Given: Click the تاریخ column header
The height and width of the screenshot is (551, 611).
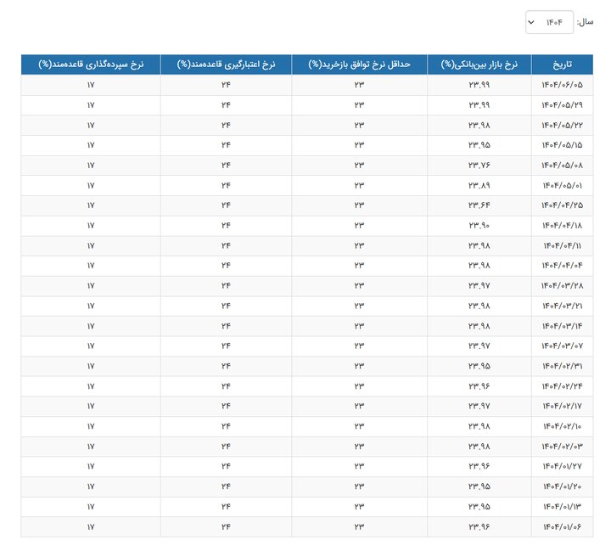Looking at the screenshot, I should pos(563,65).
